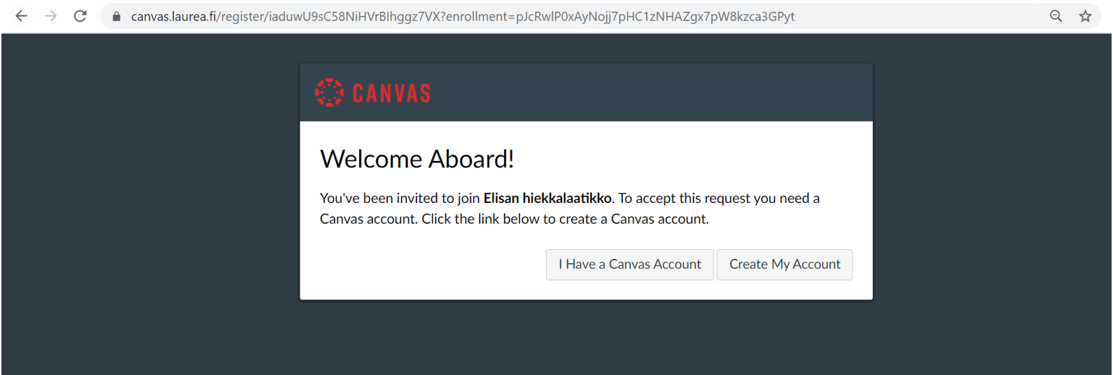The image size is (1113, 375).
Task: Click the bold Elisan hiekkalaatikko course name
Action: click(x=547, y=199)
